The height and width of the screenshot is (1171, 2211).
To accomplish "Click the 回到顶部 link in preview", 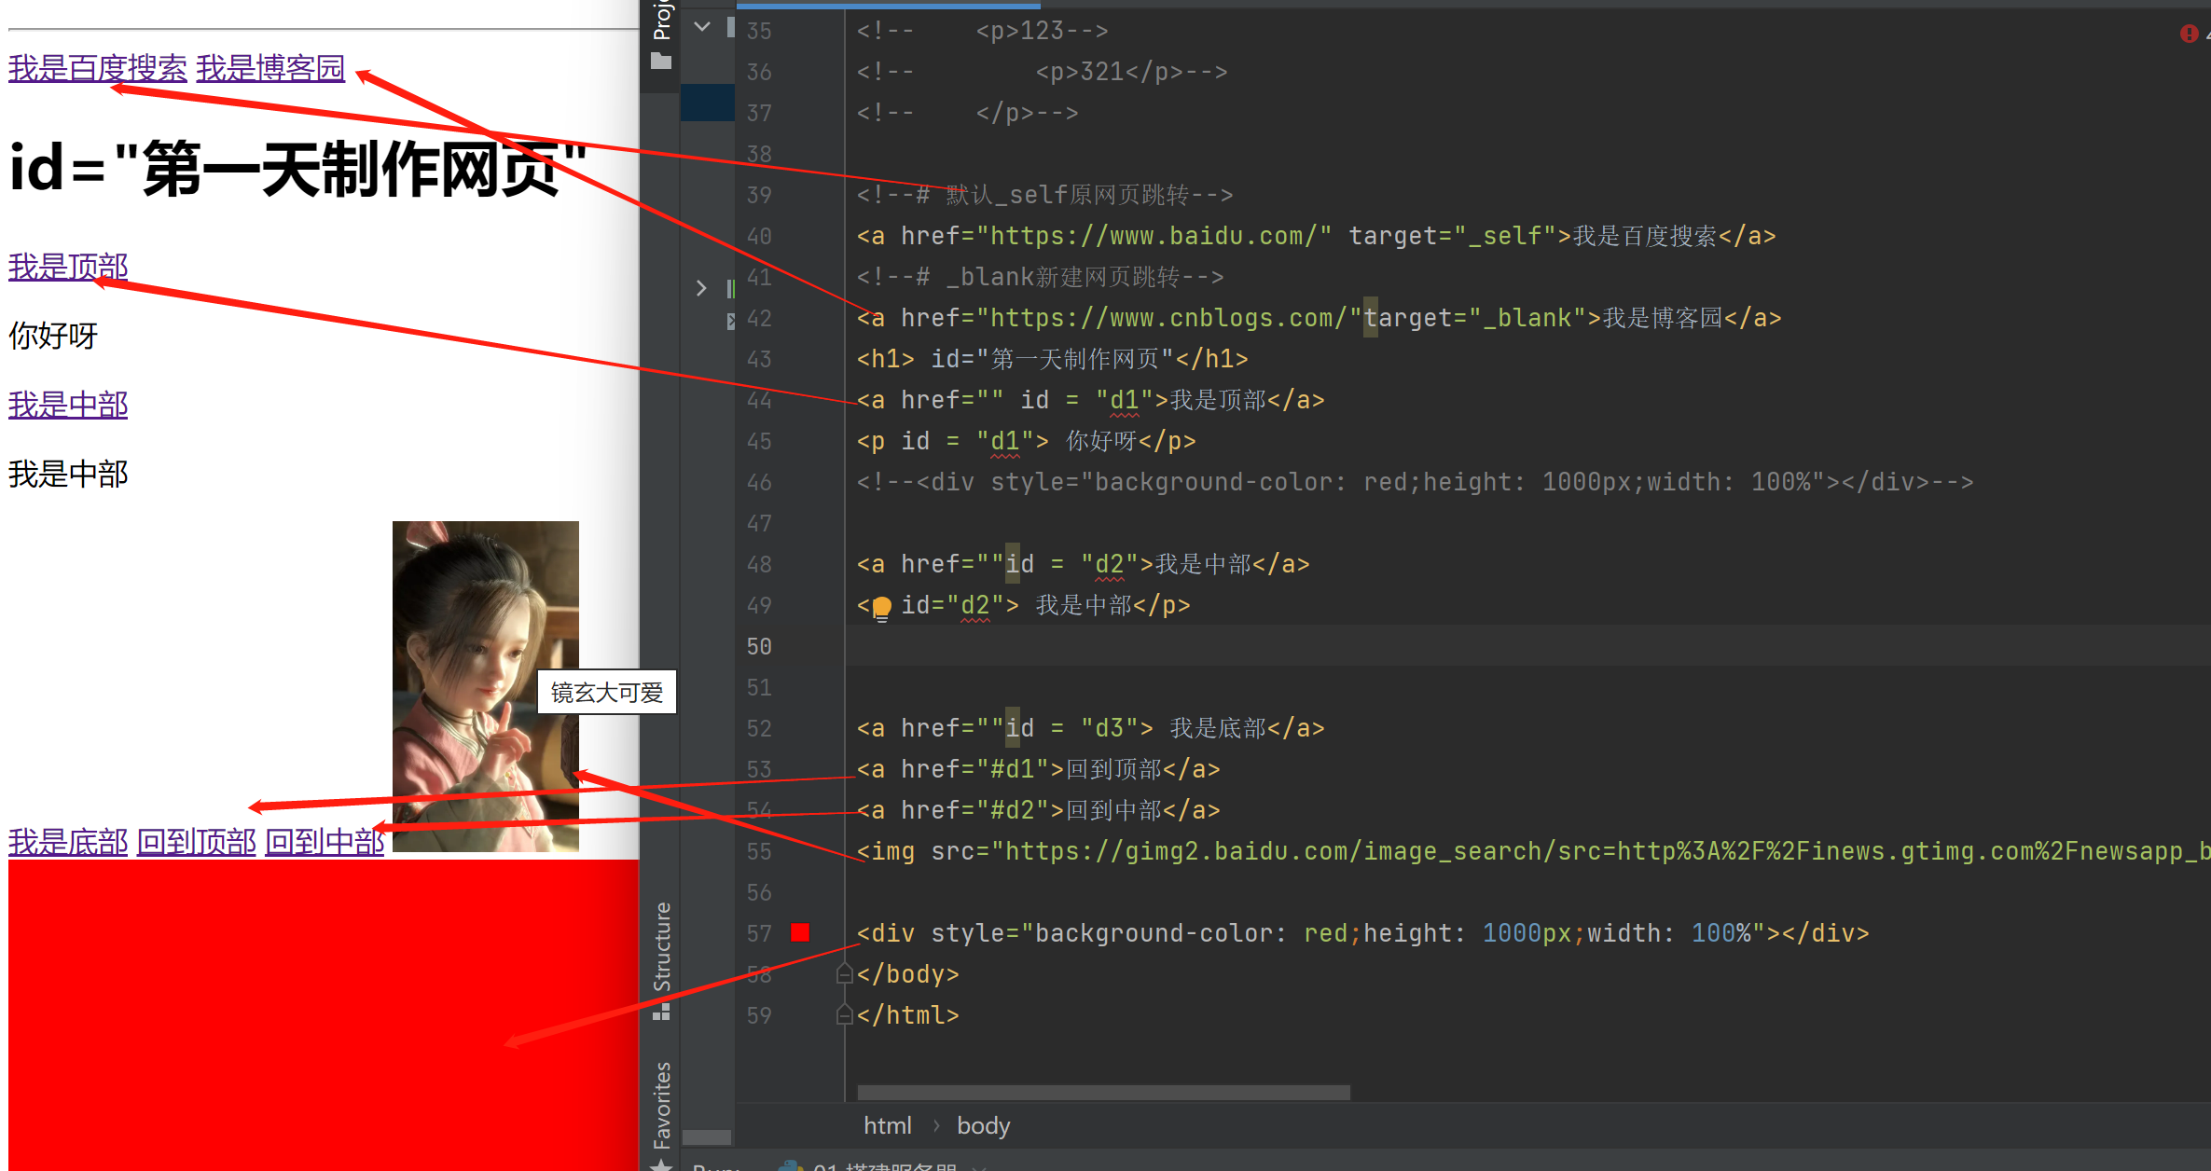I will click(196, 842).
